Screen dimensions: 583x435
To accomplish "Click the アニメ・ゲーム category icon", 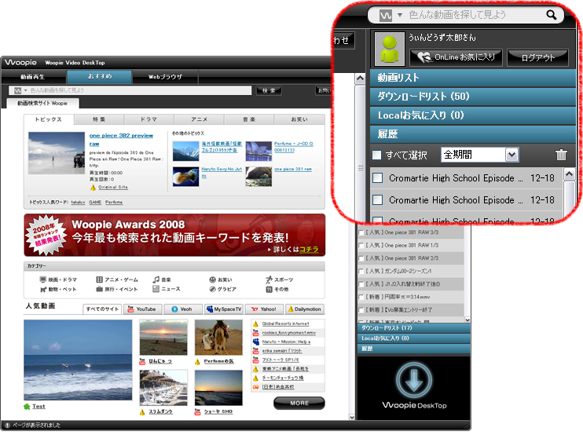I will (99, 280).
